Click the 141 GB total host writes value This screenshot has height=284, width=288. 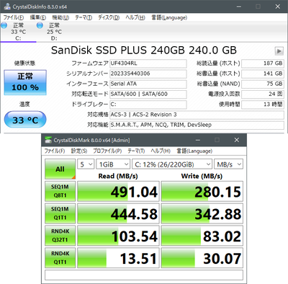coord(263,74)
